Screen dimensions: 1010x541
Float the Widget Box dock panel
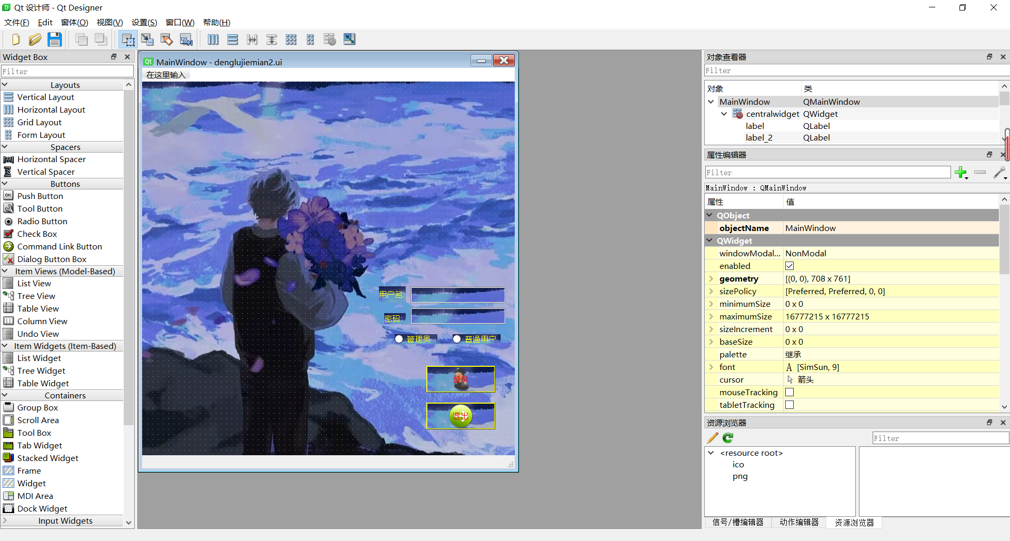tap(114, 57)
